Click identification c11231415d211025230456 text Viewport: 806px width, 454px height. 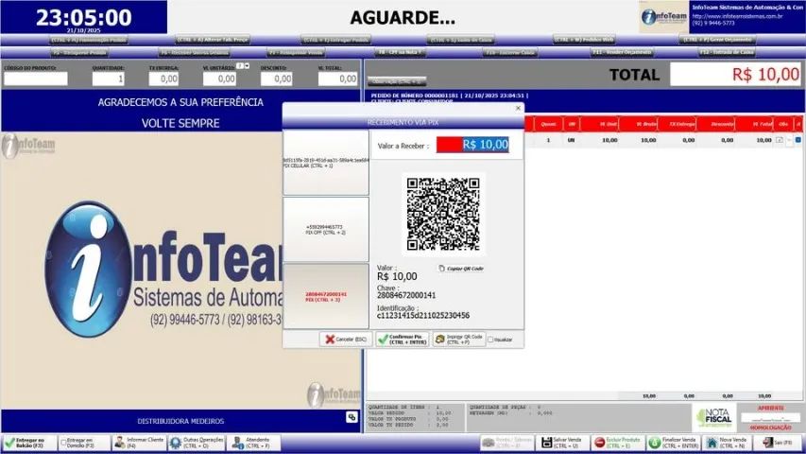click(x=423, y=315)
